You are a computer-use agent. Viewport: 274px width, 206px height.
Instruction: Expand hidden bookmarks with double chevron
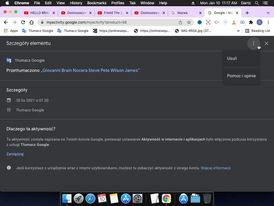point(238,31)
